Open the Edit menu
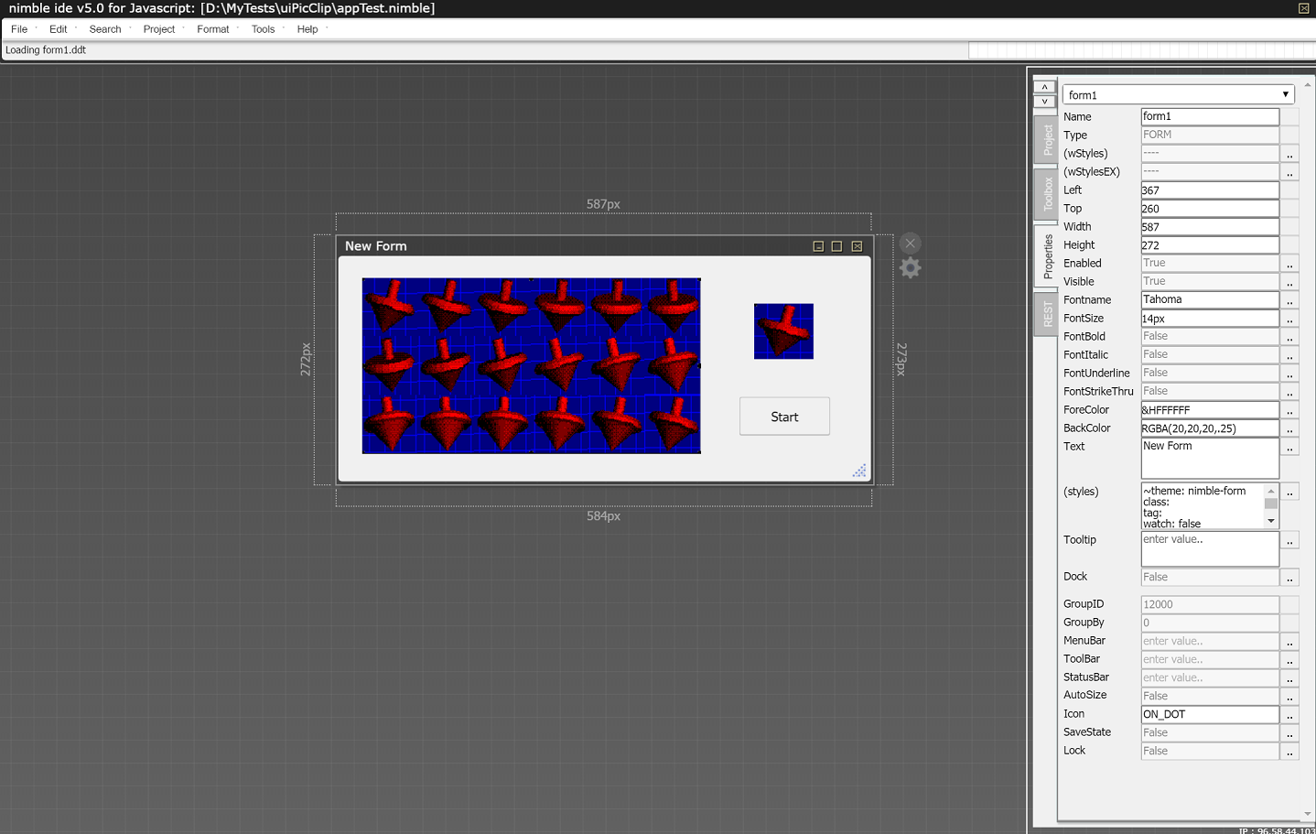This screenshot has height=834, width=1316. point(58,29)
